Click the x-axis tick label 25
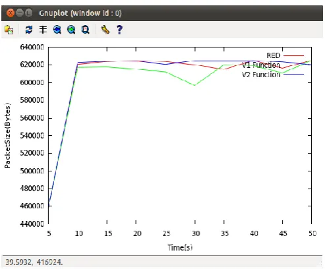Image resolution: width=325 pixels, height=269 pixels. click(166, 233)
